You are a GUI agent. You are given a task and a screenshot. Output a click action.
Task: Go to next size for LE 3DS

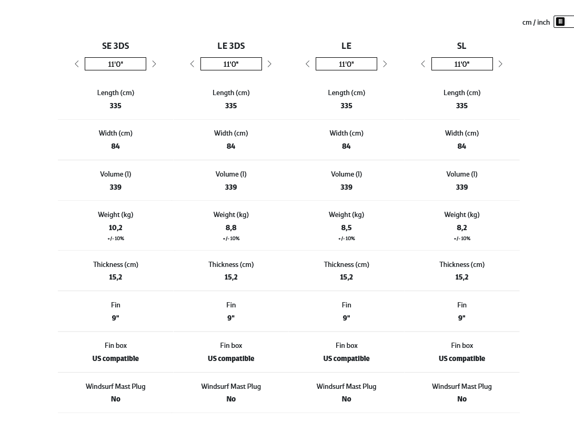[269, 64]
